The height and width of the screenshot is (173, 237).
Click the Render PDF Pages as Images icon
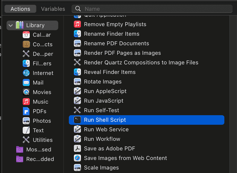77,53
